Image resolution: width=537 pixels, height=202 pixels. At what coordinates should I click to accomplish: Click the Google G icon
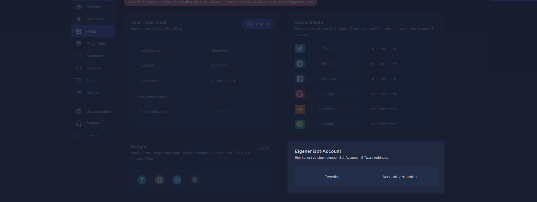[x=300, y=94]
